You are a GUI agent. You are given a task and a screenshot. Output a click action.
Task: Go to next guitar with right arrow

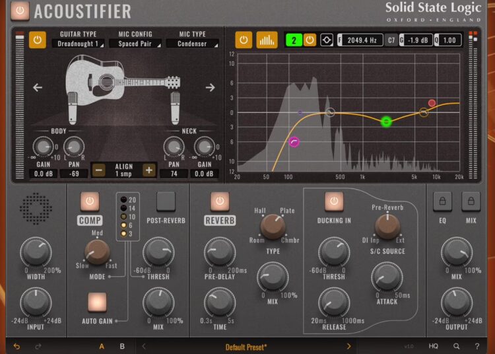coord(211,87)
